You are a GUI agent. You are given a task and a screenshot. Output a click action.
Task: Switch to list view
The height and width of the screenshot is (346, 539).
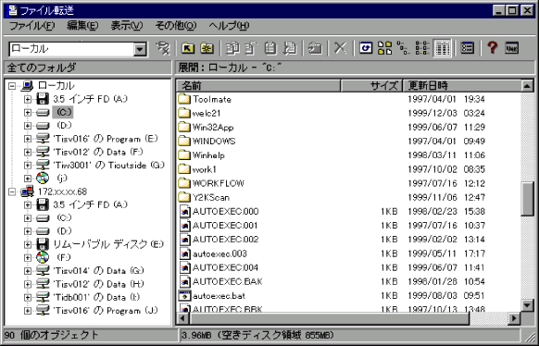(422, 48)
